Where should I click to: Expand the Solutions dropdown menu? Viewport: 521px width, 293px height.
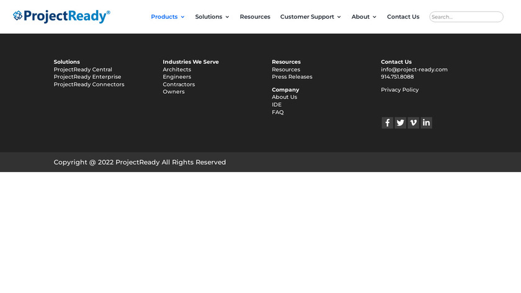pyautogui.click(x=212, y=17)
